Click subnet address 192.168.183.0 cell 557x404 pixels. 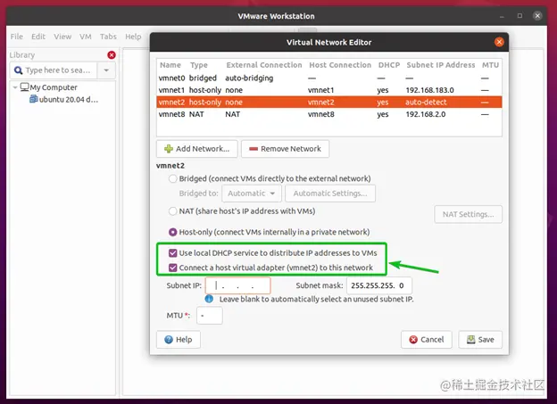pos(430,90)
